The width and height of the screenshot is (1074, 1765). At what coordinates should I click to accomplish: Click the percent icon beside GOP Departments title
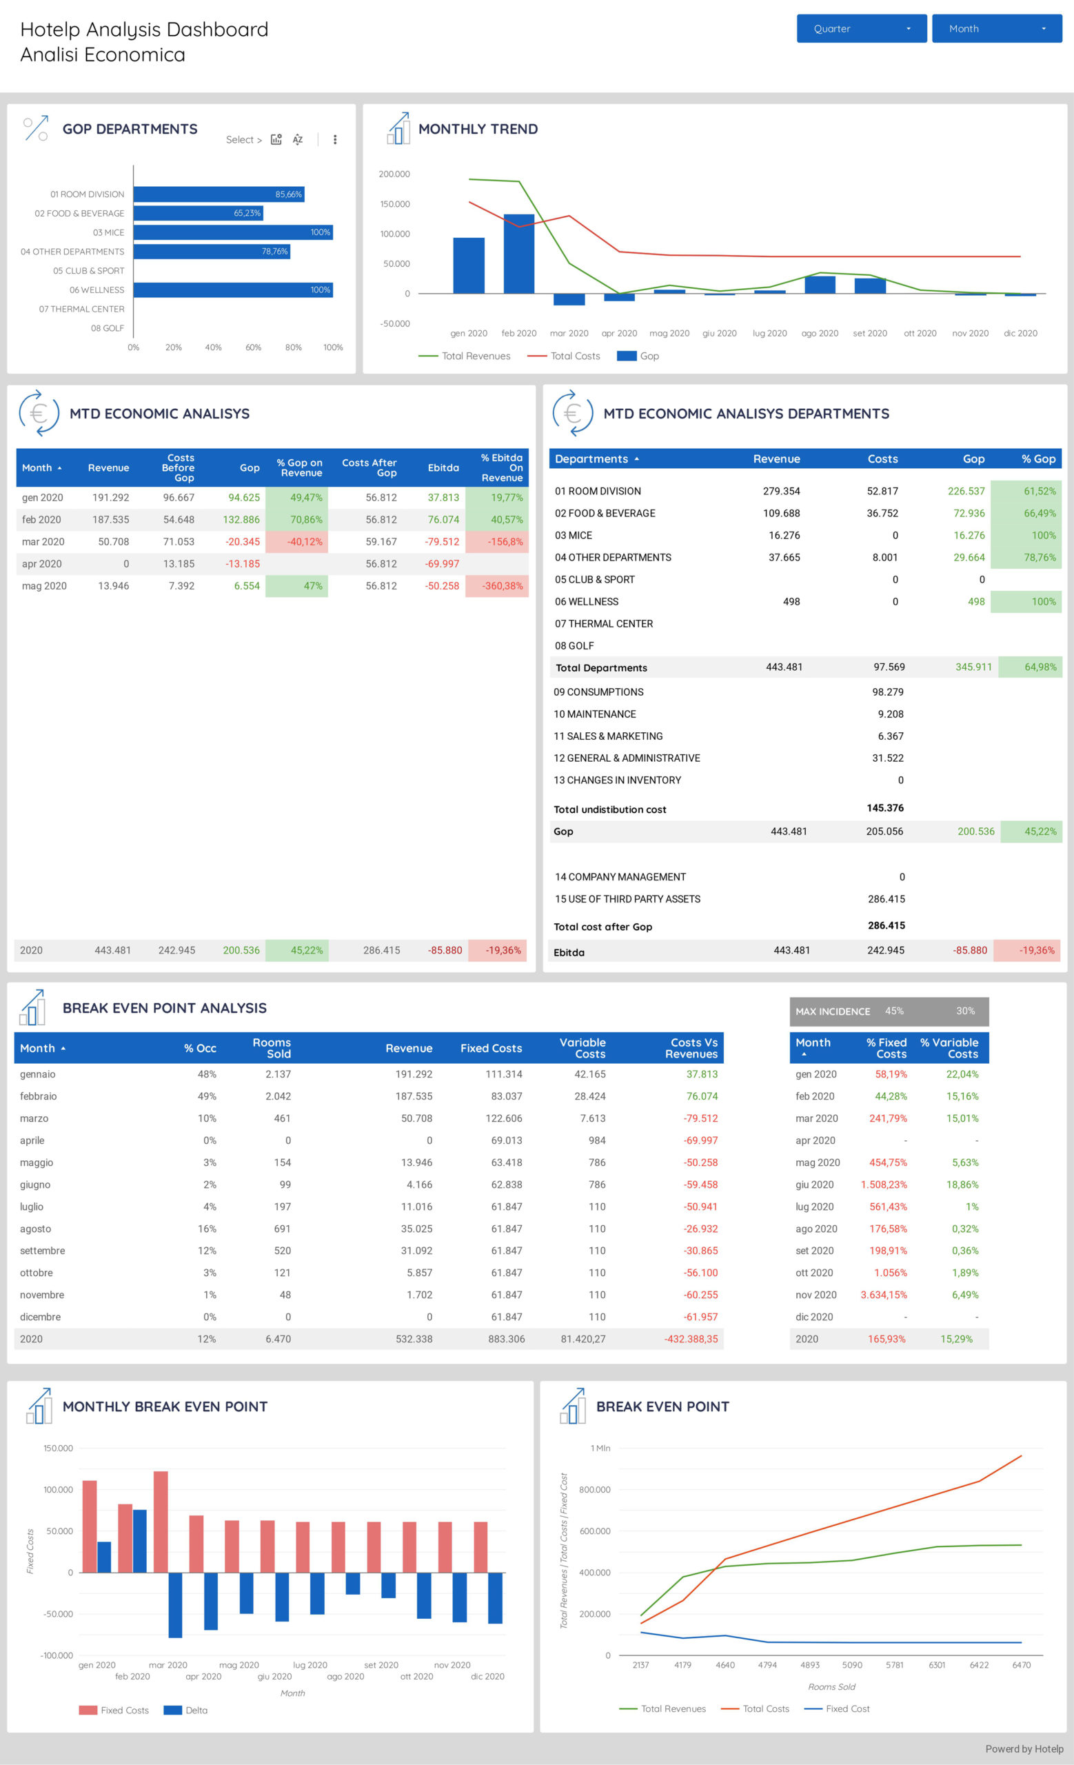click(x=36, y=129)
